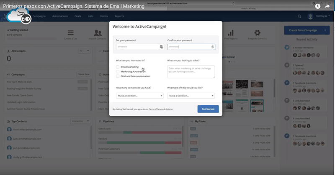Click the cloud ant channel logo
This screenshot has width=335, height=175.
(x=19, y=16)
